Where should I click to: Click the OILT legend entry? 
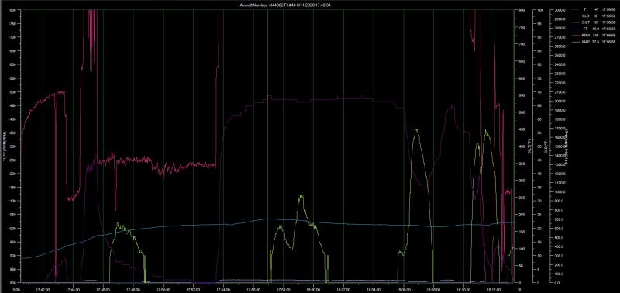point(587,22)
